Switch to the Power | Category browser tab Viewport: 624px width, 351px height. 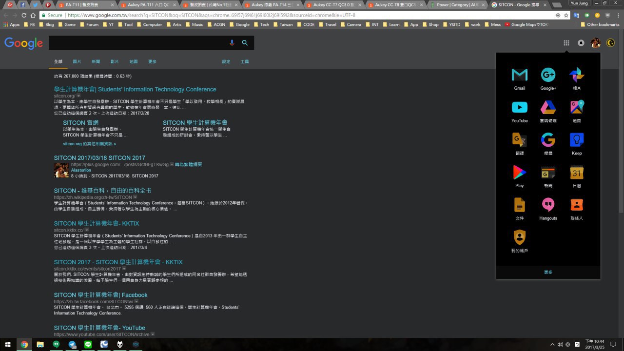coord(457,5)
